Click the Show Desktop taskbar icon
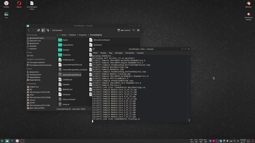 248,141
